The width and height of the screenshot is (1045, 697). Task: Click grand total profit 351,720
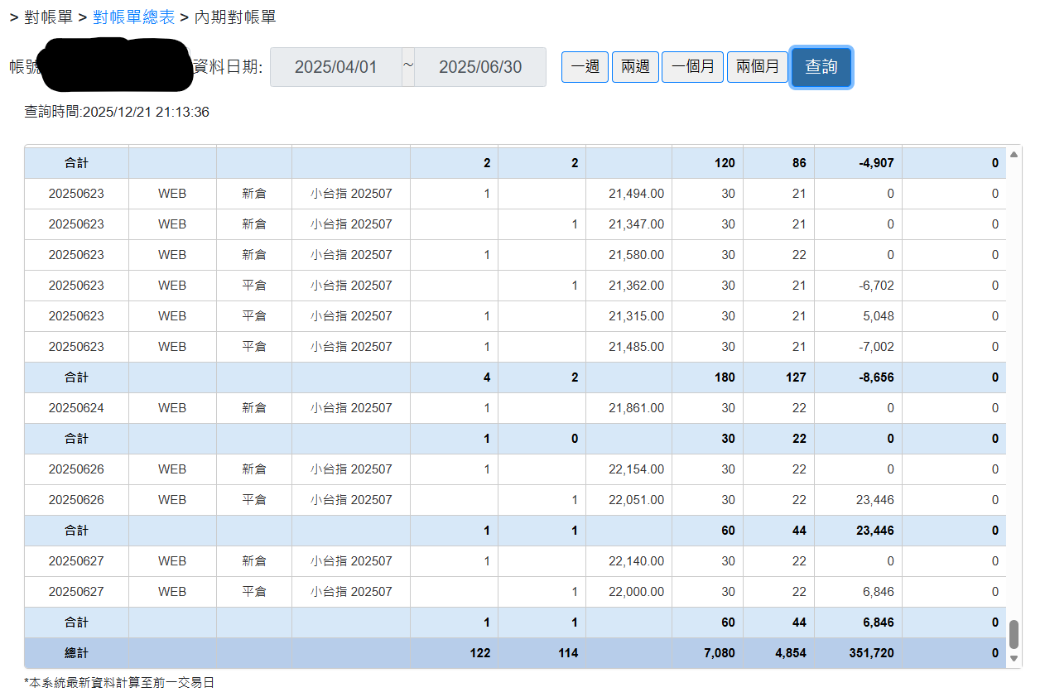871,653
